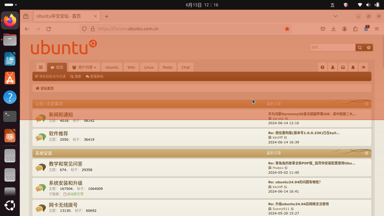This screenshot has width=384, height=216.
Task: Open the Re: ubuntu24.04的问题有哪些? post
Action: click(x=294, y=182)
